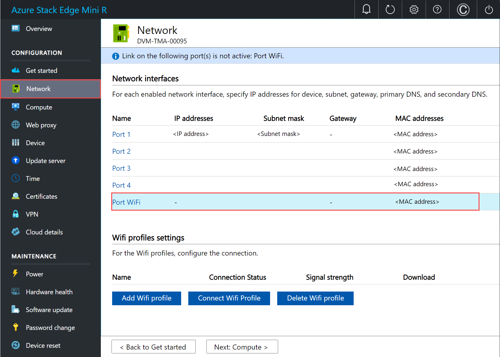Select the Compute icon in the sidebar
The width and height of the screenshot is (500, 357).
[15, 107]
